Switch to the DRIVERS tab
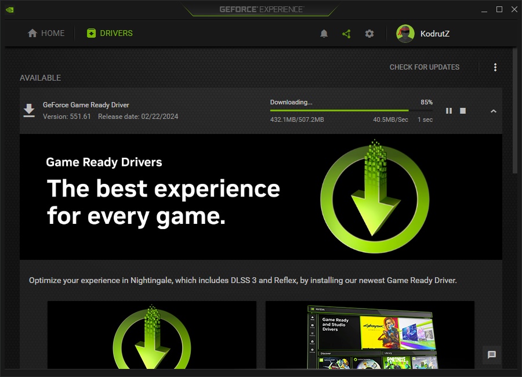 click(110, 33)
